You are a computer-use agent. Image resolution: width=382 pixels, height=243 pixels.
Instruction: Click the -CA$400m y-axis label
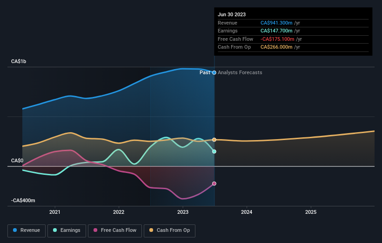(x=23, y=200)
